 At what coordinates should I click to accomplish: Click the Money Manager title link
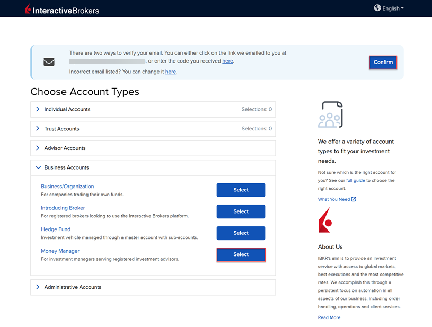click(60, 251)
